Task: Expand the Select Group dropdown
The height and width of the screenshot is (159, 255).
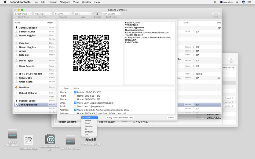Action: 23,14
